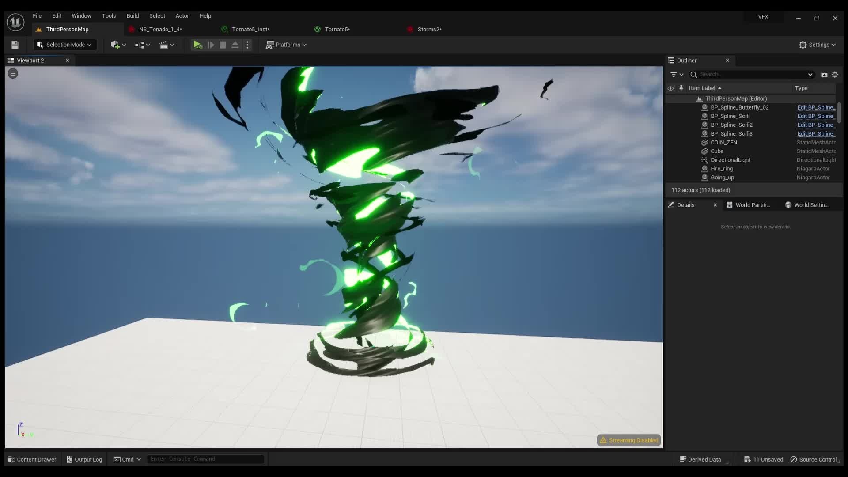Click Edit BP_Spline_Scifi2 link
848x477 pixels.
(x=816, y=125)
